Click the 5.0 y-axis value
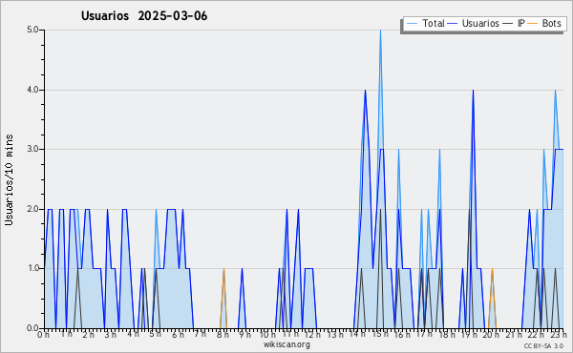This screenshot has width=573, height=353. [32, 30]
